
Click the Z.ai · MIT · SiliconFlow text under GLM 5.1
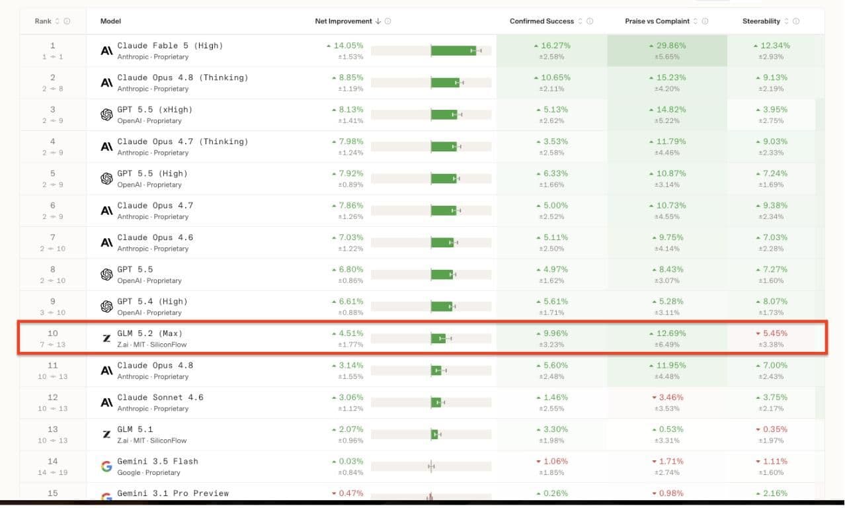[152, 441]
